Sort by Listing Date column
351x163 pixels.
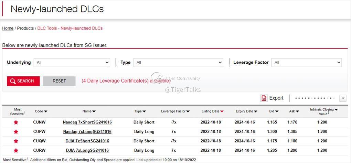tap(212, 111)
